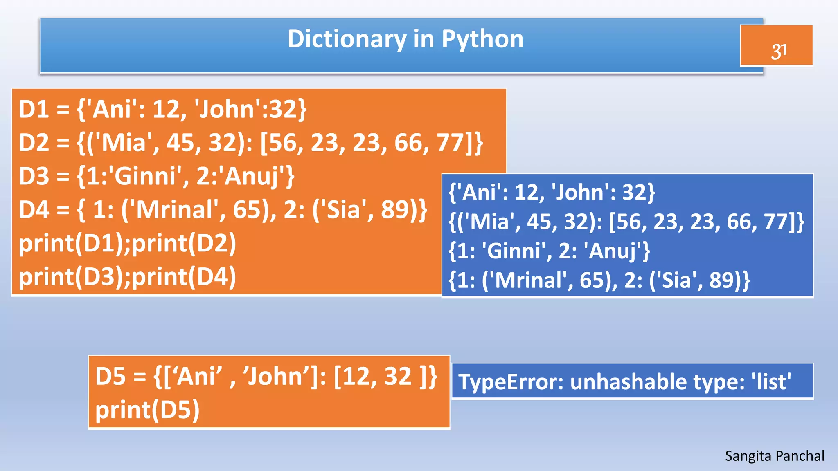
Task: Click output line {1: 'Ginni', 2: 'Anuj'}
Action: [549, 251]
